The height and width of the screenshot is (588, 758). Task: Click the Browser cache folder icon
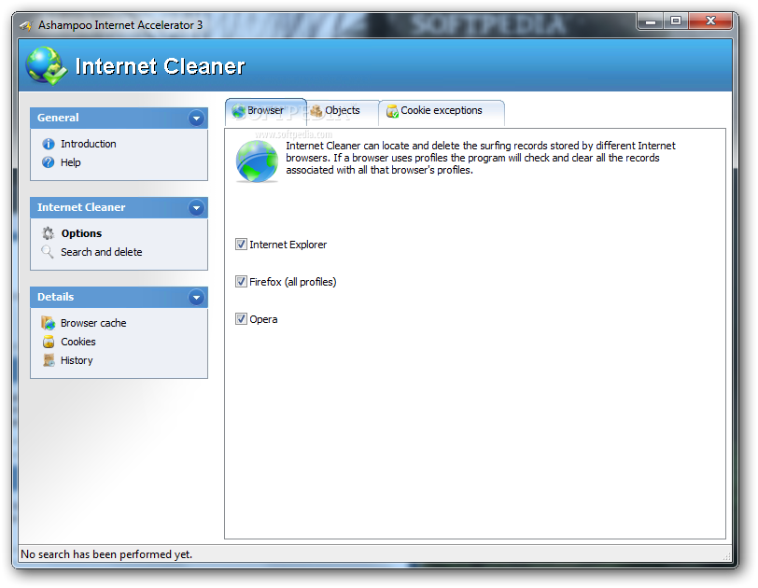coord(49,323)
